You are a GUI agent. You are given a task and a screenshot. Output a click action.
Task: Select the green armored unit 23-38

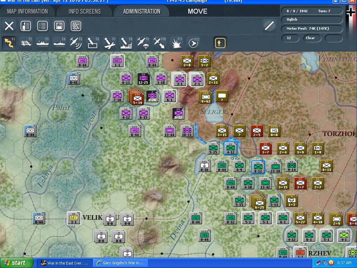coord(275,167)
